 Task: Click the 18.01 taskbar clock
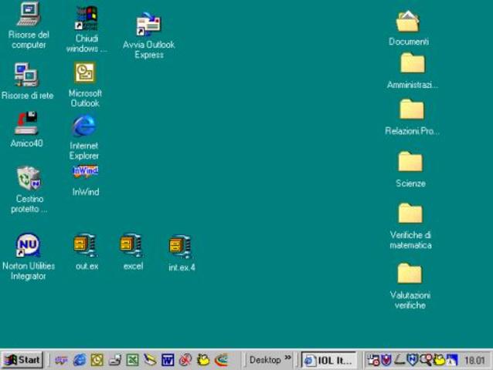[x=474, y=360]
